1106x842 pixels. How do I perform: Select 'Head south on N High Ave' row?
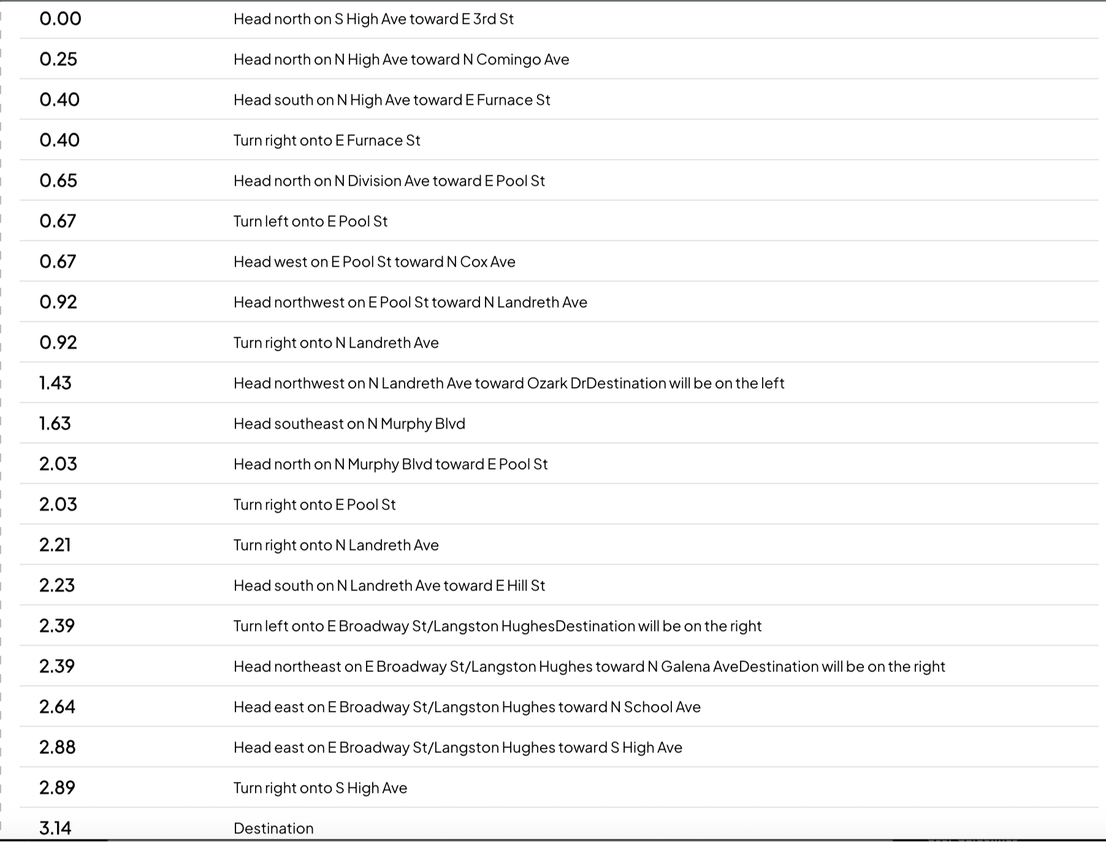coord(559,99)
